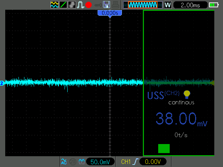Click the 38.00 mV measurement value

pyautogui.click(x=182, y=119)
